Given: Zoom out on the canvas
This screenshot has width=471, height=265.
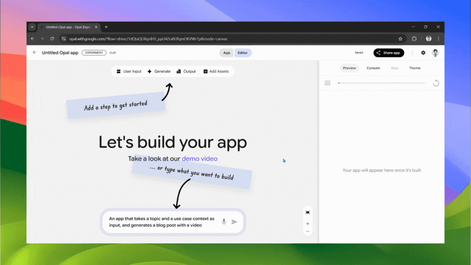Looking at the screenshot, I should coord(307,231).
